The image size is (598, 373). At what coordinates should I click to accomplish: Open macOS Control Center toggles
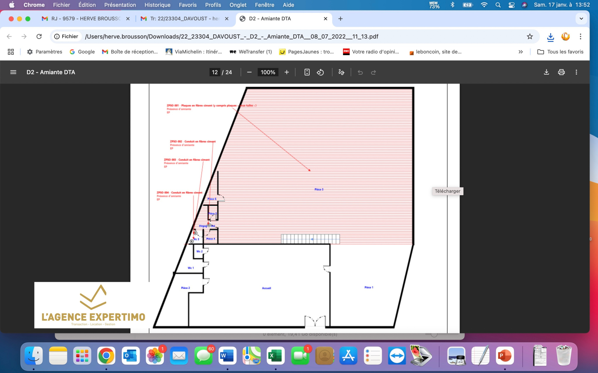click(512, 5)
